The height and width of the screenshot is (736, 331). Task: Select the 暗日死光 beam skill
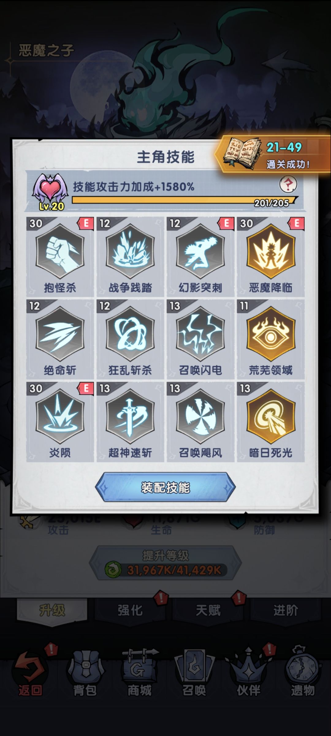tap(271, 416)
